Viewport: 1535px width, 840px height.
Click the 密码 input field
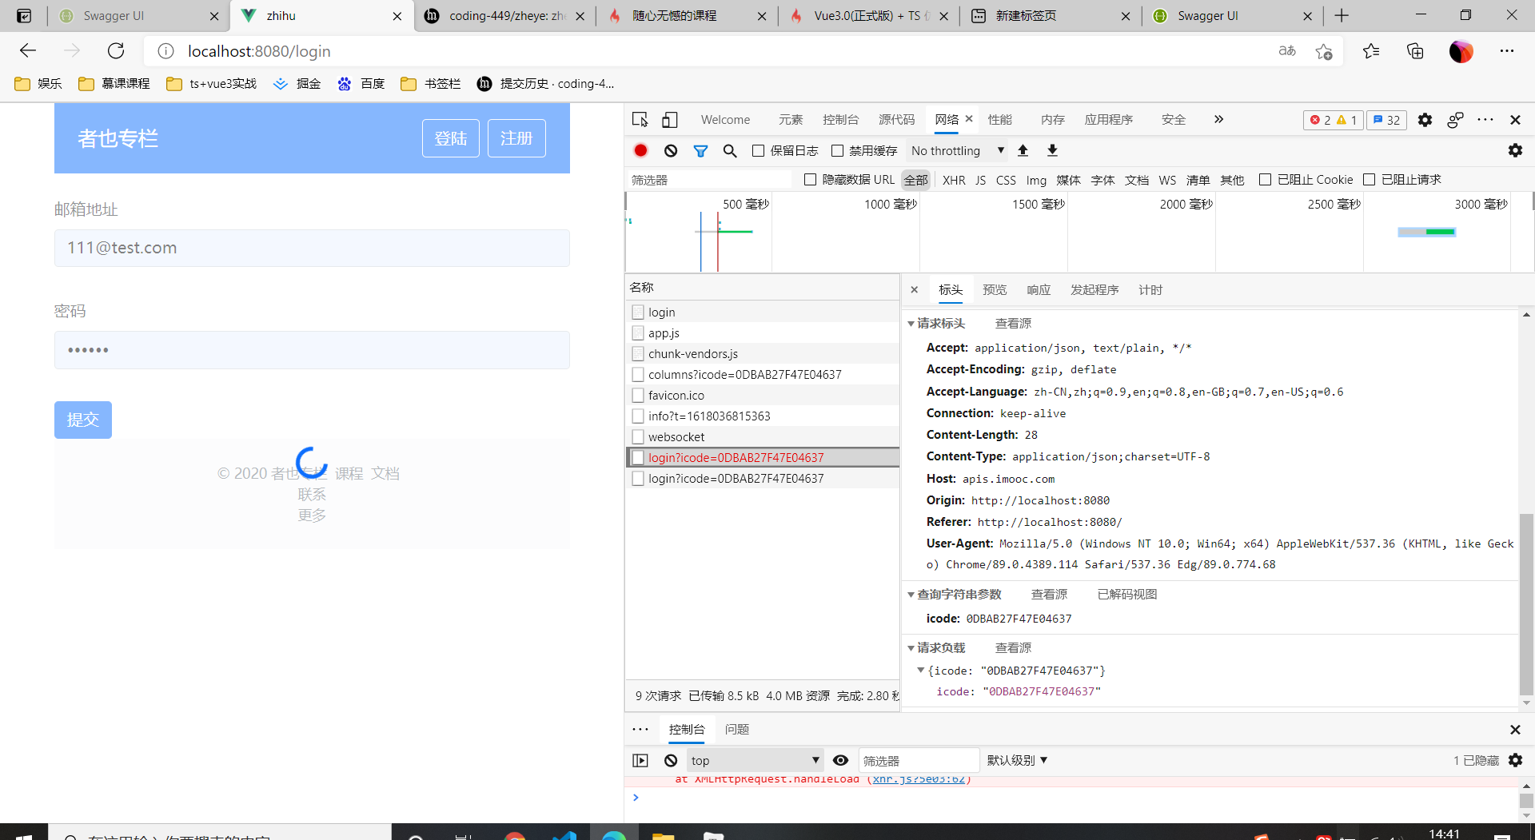point(312,350)
